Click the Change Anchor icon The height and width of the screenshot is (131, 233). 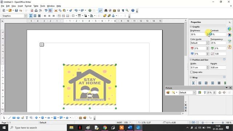(x=113, y=16)
